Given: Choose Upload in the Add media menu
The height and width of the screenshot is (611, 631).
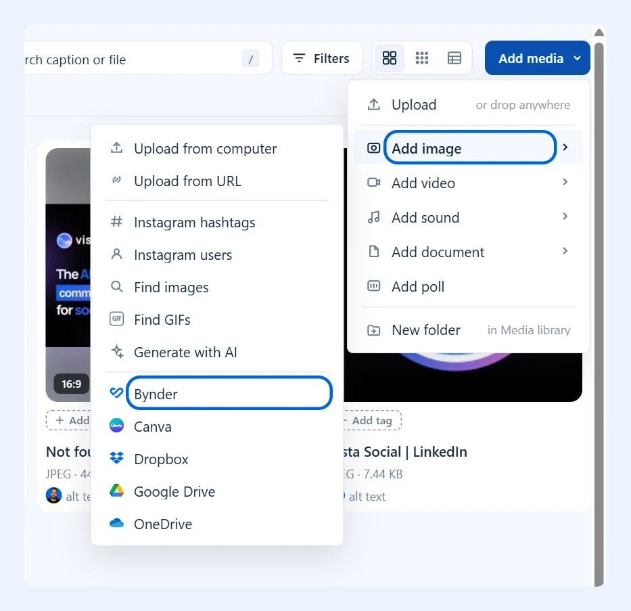Looking at the screenshot, I should [x=469, y=105].
